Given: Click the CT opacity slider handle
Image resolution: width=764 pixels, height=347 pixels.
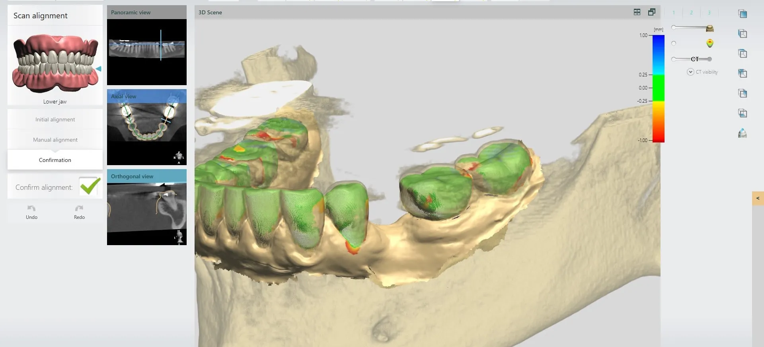Looking at the screenshot, I should click(x=709, y=59).
